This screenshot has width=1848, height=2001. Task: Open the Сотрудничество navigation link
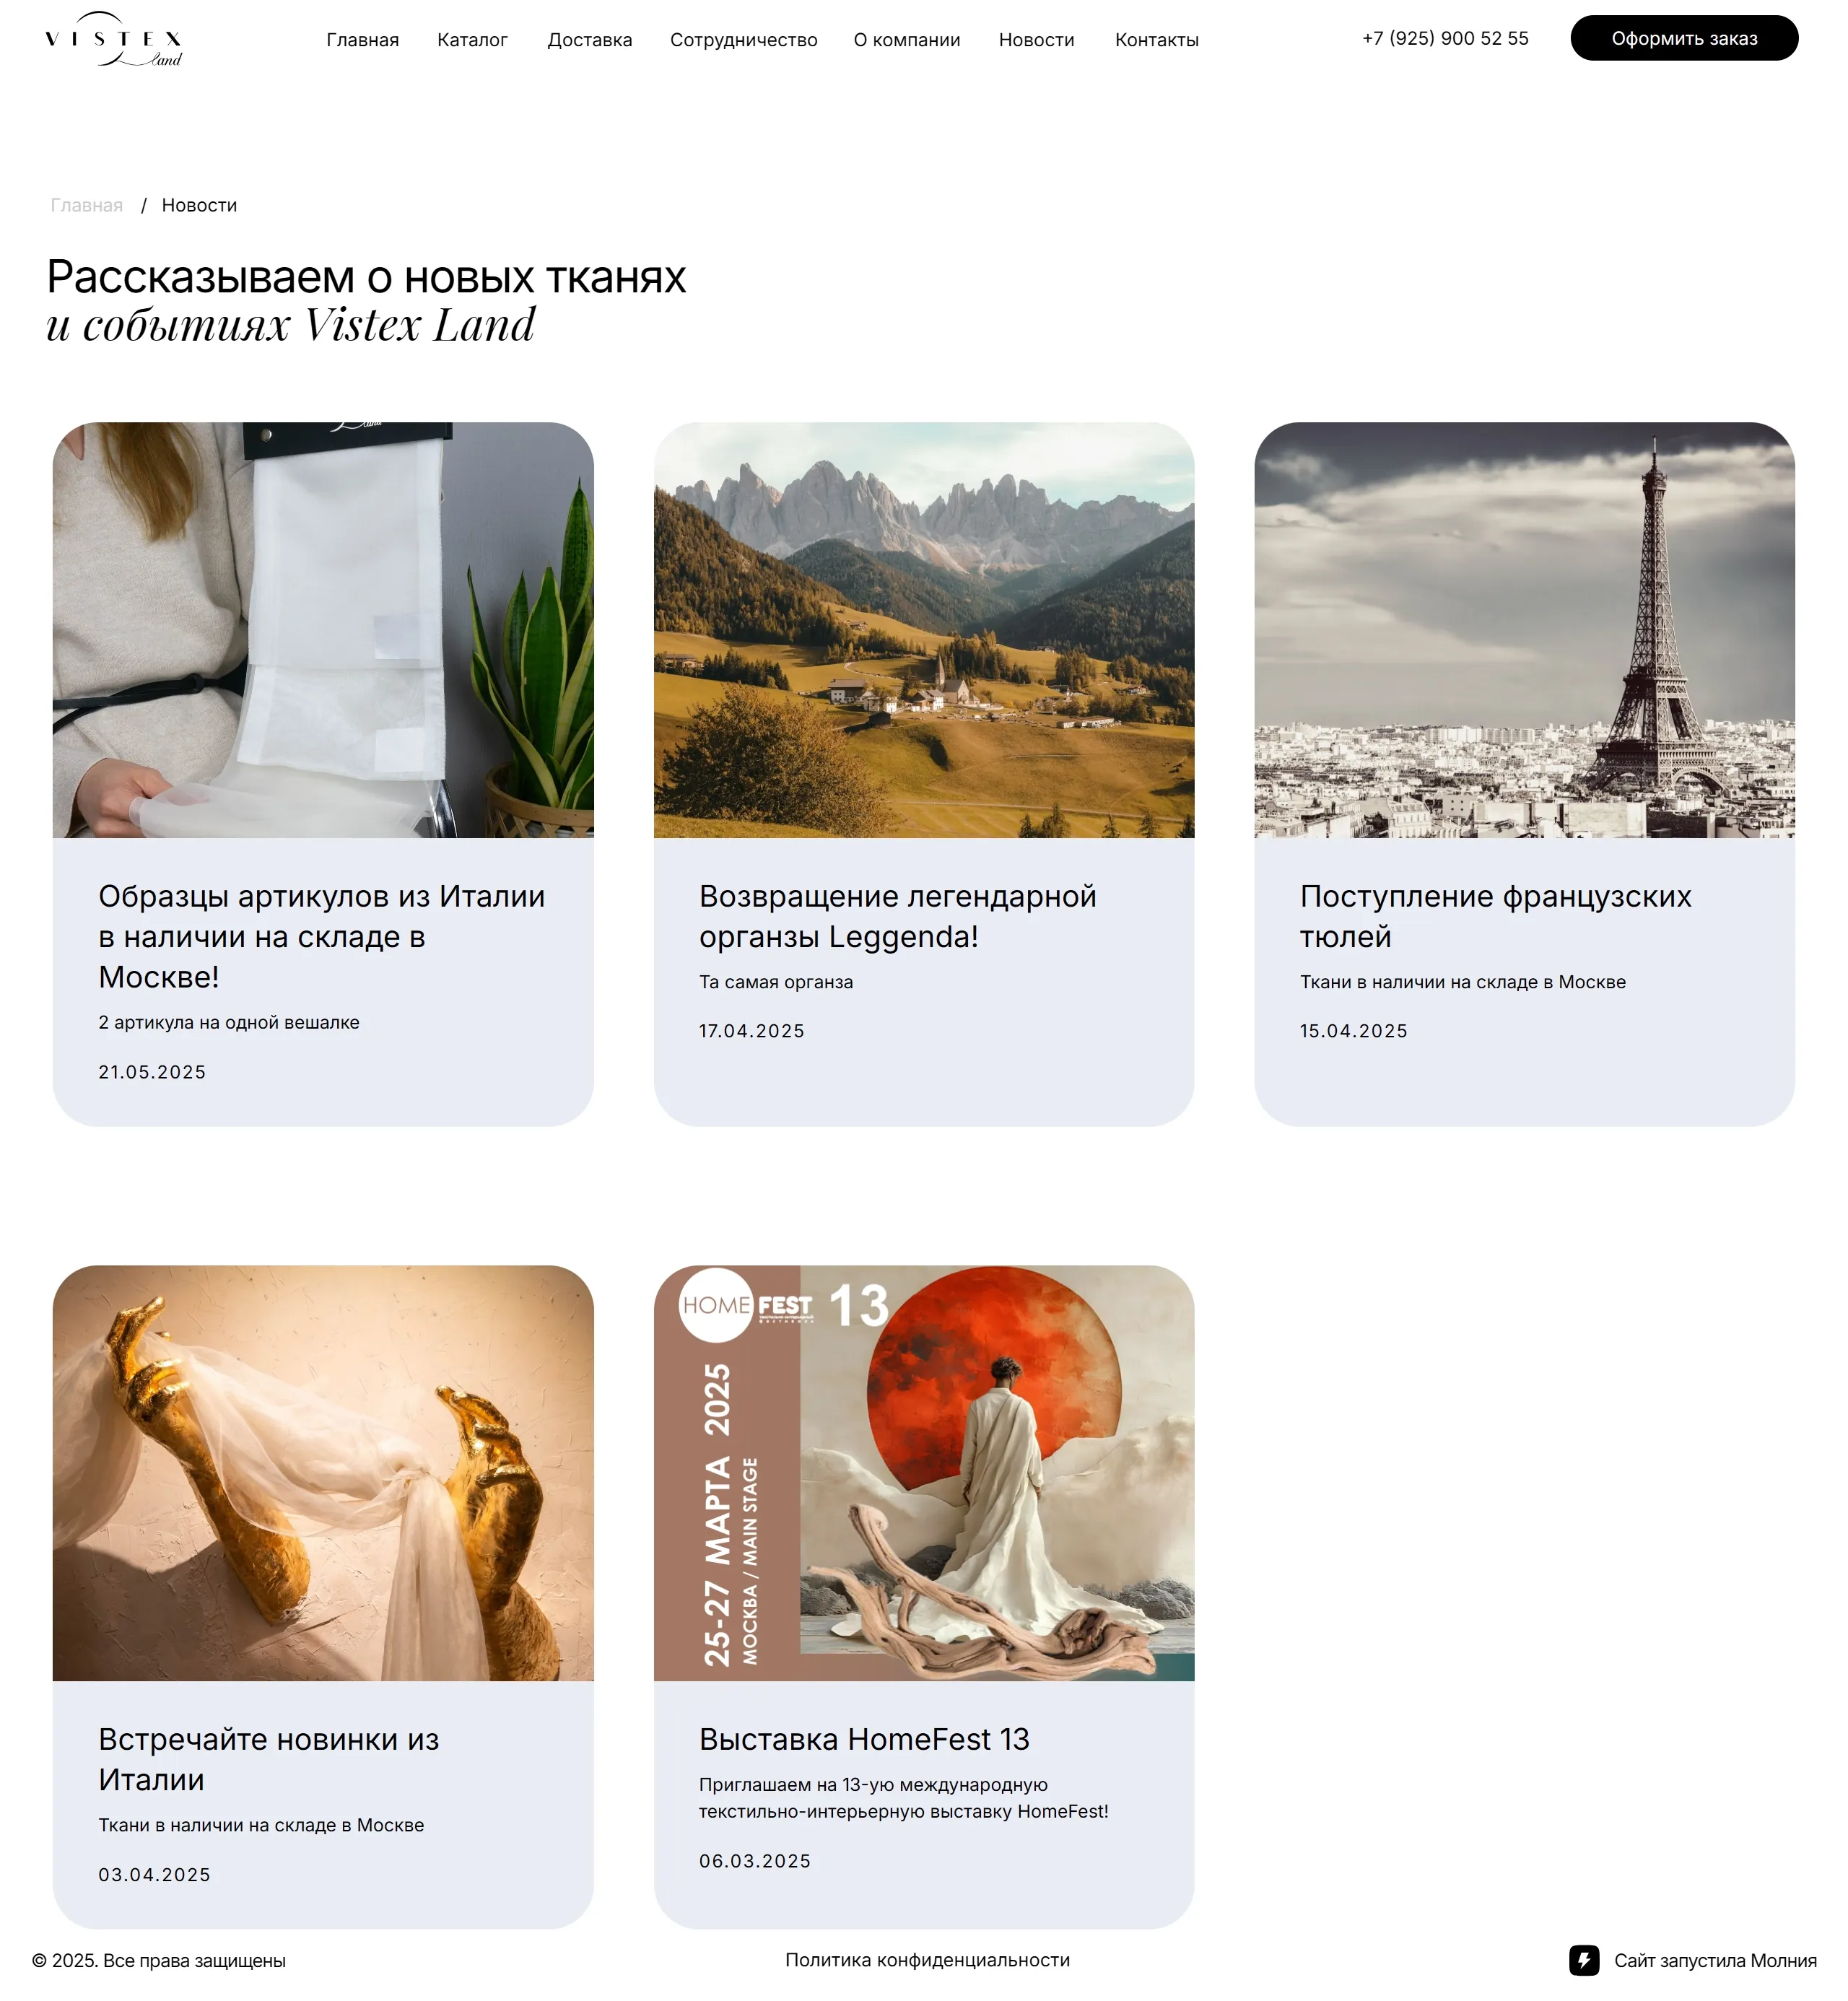743,40
